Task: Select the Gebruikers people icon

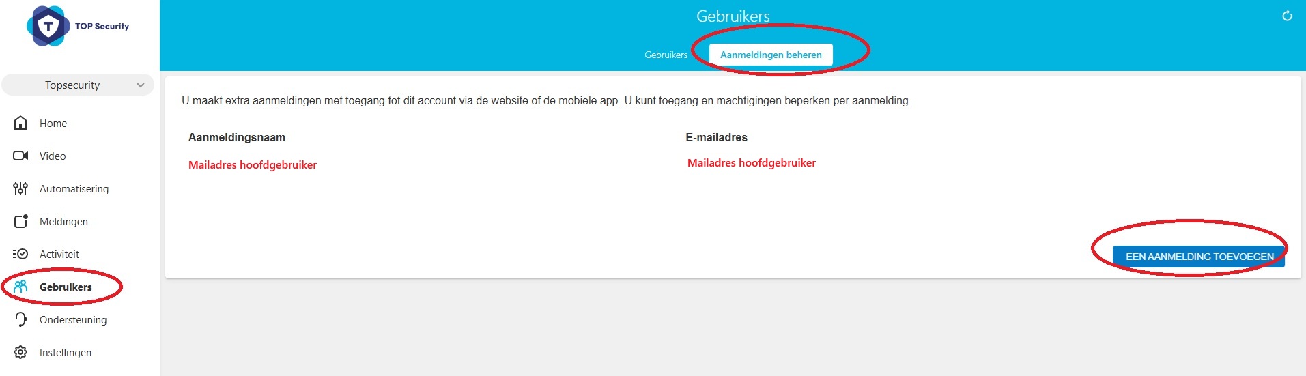Action: (20, 287)
